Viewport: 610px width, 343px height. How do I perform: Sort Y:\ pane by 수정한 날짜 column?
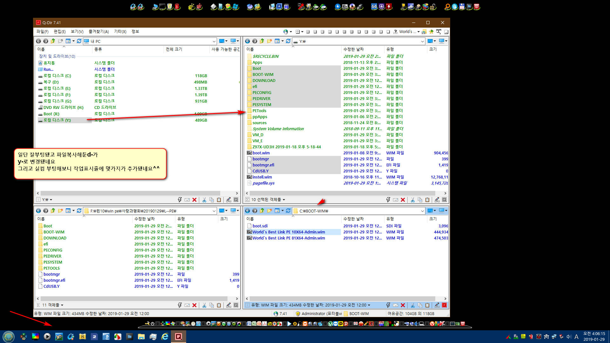coord(363,49)
